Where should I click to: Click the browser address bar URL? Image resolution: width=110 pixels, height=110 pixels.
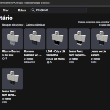(x=25, y=3)
